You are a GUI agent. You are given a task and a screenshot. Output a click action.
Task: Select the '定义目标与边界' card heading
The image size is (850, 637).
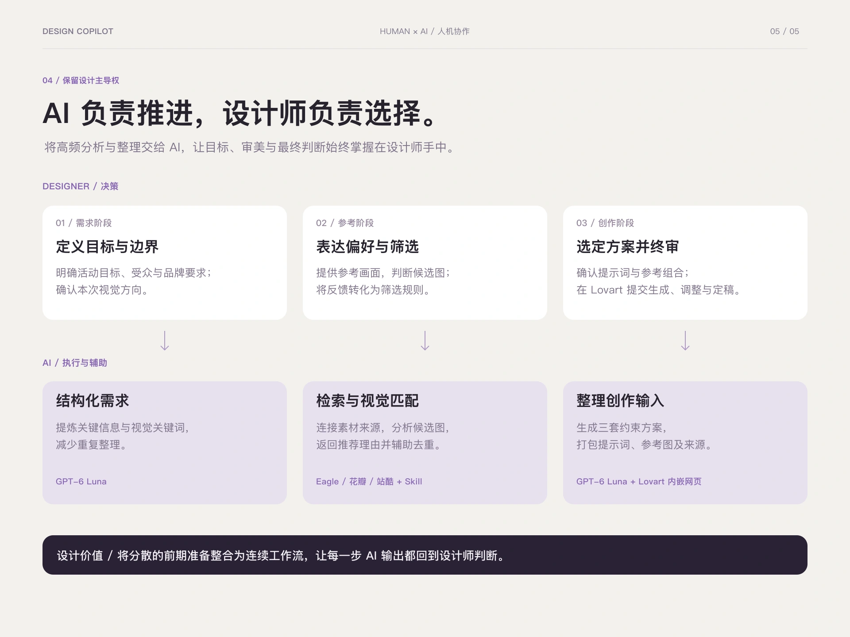click(x=107, y=247)
